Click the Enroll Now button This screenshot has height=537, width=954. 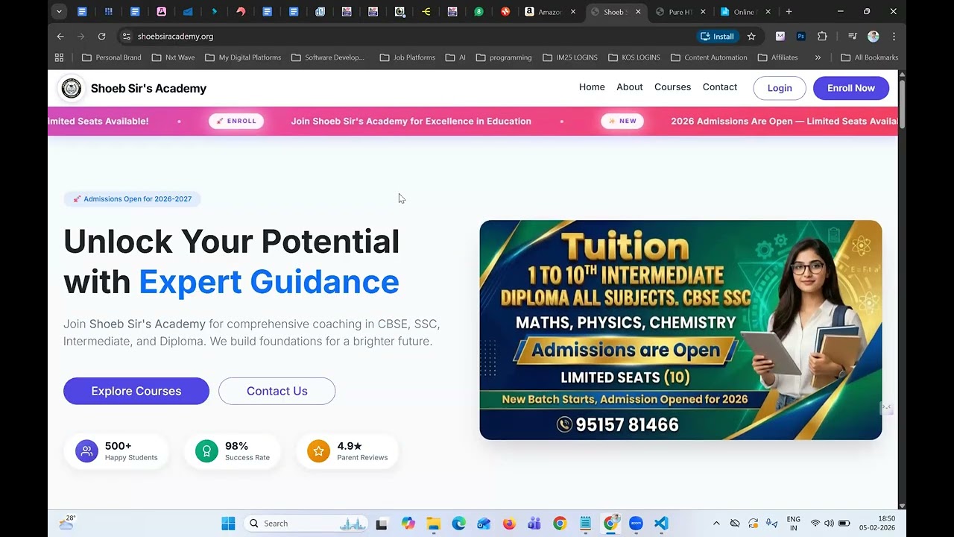point(851,88)
